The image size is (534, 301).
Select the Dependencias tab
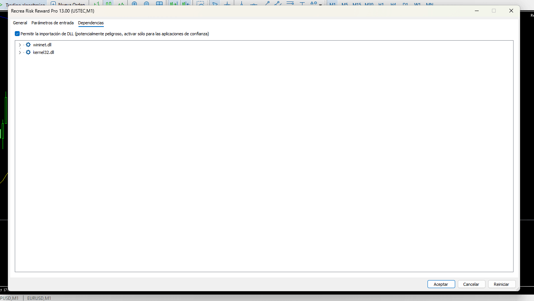(91, 23)
